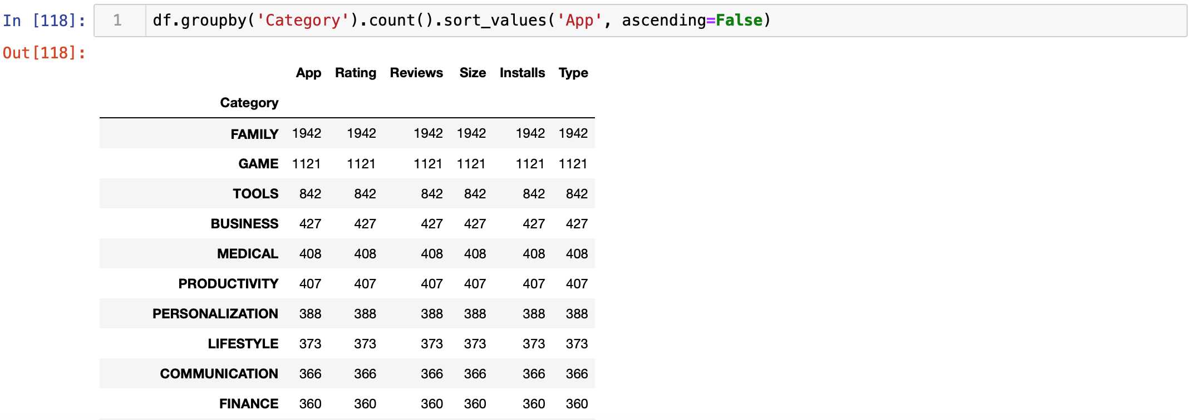The height and width of the screenshot is (420, 1191).
Task: Select the FAMILY row label
Action: coord(254,134)
